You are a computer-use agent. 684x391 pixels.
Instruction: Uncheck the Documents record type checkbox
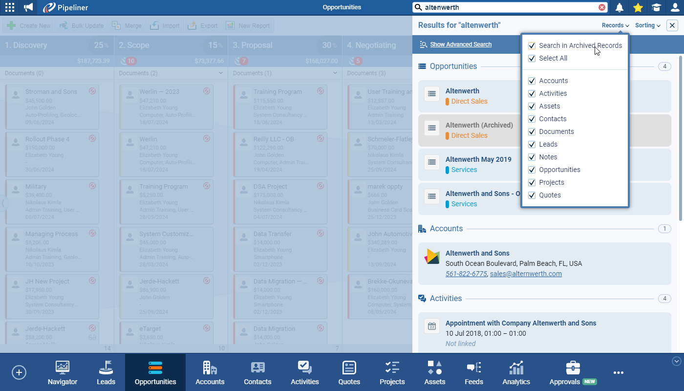tap(532, 131)
